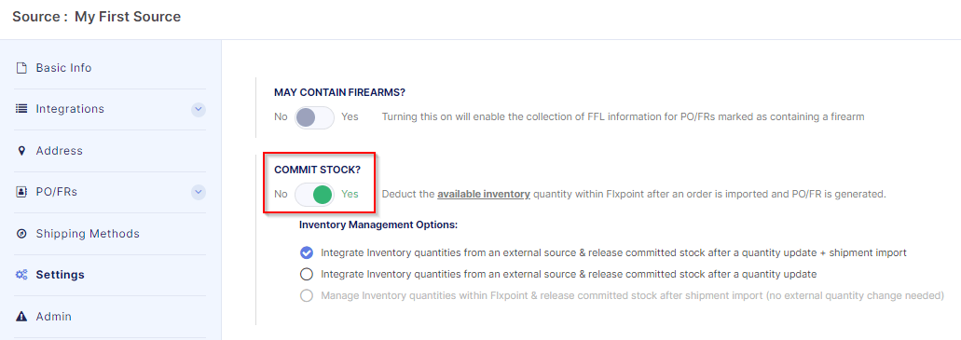Click the Source: My First Source title
The height and width of the screenshot is (340, 961).
pos(96,17)
